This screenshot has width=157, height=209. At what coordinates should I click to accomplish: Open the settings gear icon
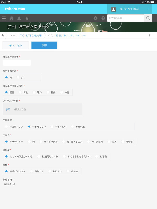click(96, 18)
